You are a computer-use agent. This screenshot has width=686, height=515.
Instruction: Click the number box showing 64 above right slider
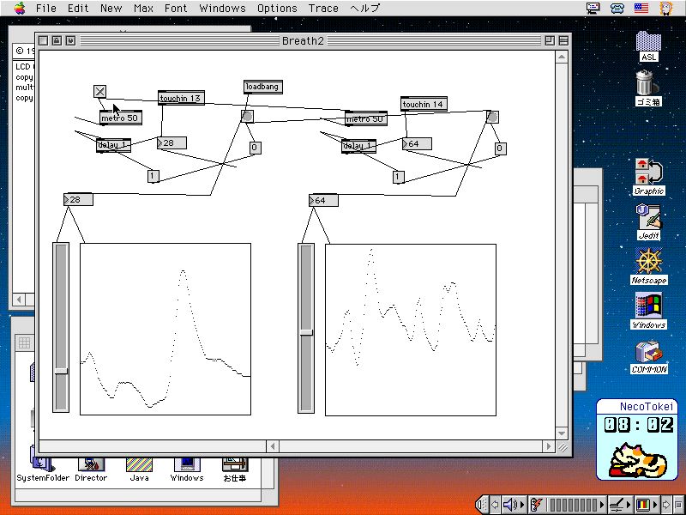tap(323, 200)
